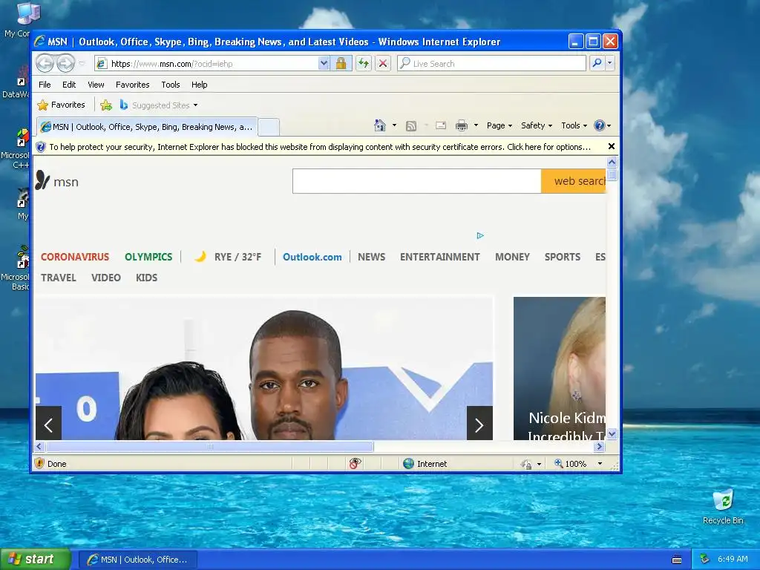The height and width of the screenshot is (570, 760).
Task: Open the Page command bar menu
Action: pyautogui.click(x=499, y=125)
